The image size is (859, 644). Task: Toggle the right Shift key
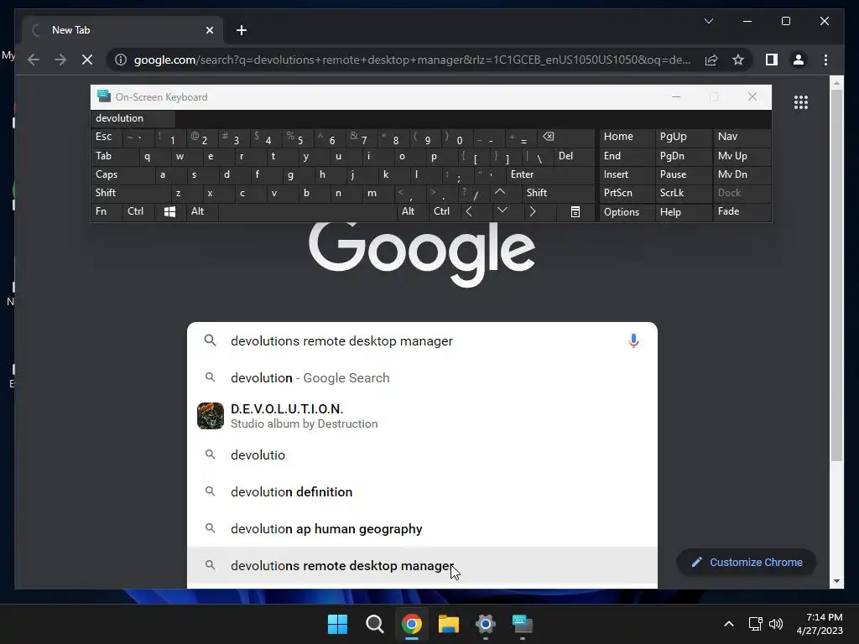pos(558,193)
